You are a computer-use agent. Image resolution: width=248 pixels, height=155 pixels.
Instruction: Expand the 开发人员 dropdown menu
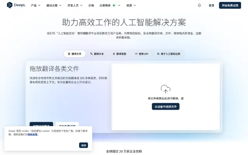pyautogui.click(x=75, y=5)
